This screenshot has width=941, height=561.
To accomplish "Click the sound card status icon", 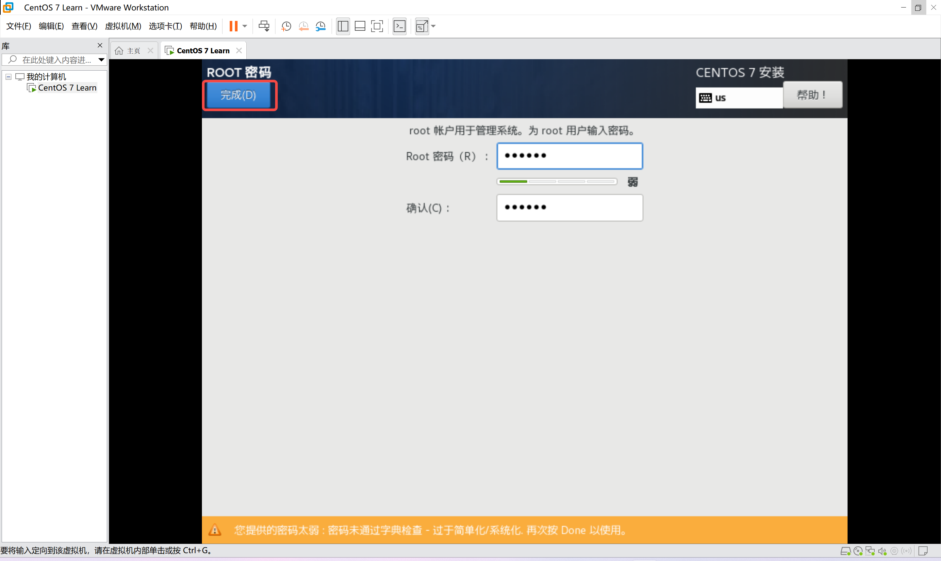I will [882, 551].
